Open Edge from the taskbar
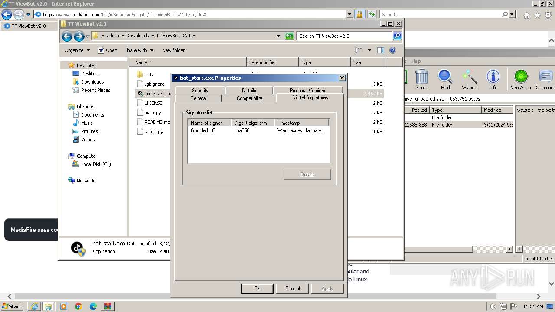The height and width of the screenshot is (312, 555). pos(93,306)
